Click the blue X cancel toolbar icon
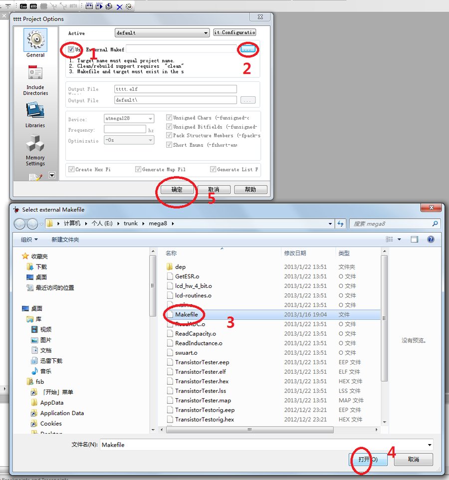Image resolution: width=449 pixels, height=480 pixels. point(119,6)
